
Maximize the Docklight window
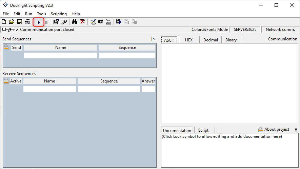pos(276,5)
